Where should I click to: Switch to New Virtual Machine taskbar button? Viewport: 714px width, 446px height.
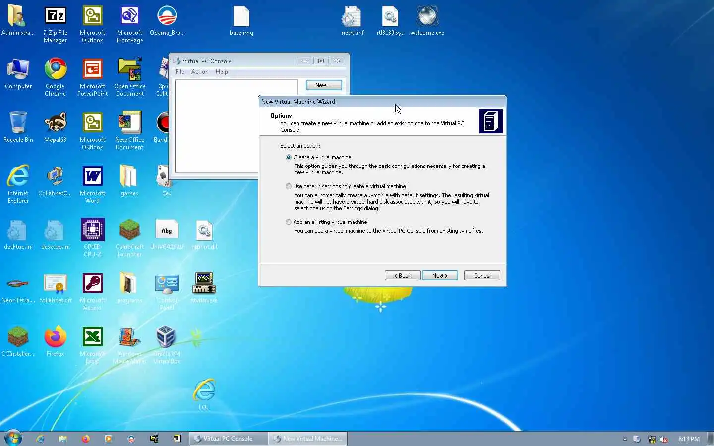tap(307, 439)
